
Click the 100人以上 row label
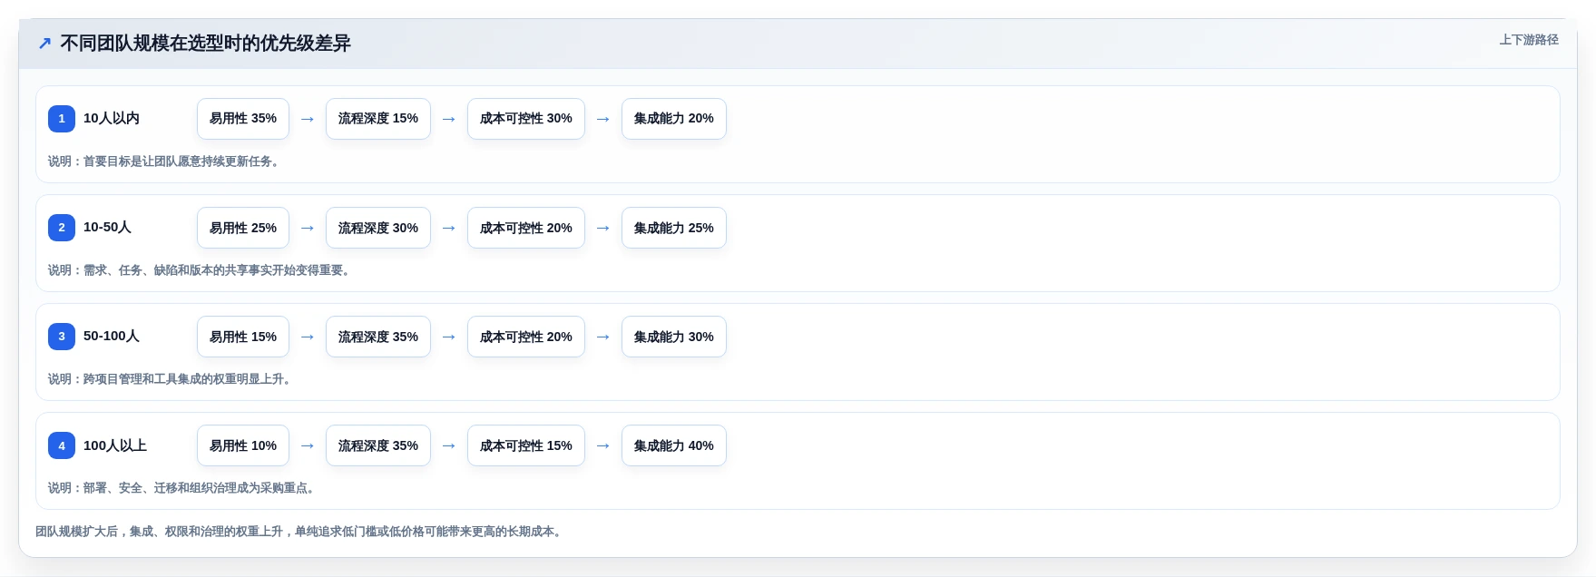[x=115, y=445]
